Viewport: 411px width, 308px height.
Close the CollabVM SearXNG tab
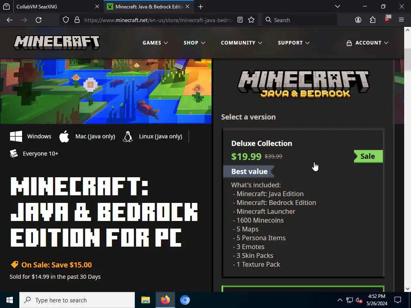point(97,7)
